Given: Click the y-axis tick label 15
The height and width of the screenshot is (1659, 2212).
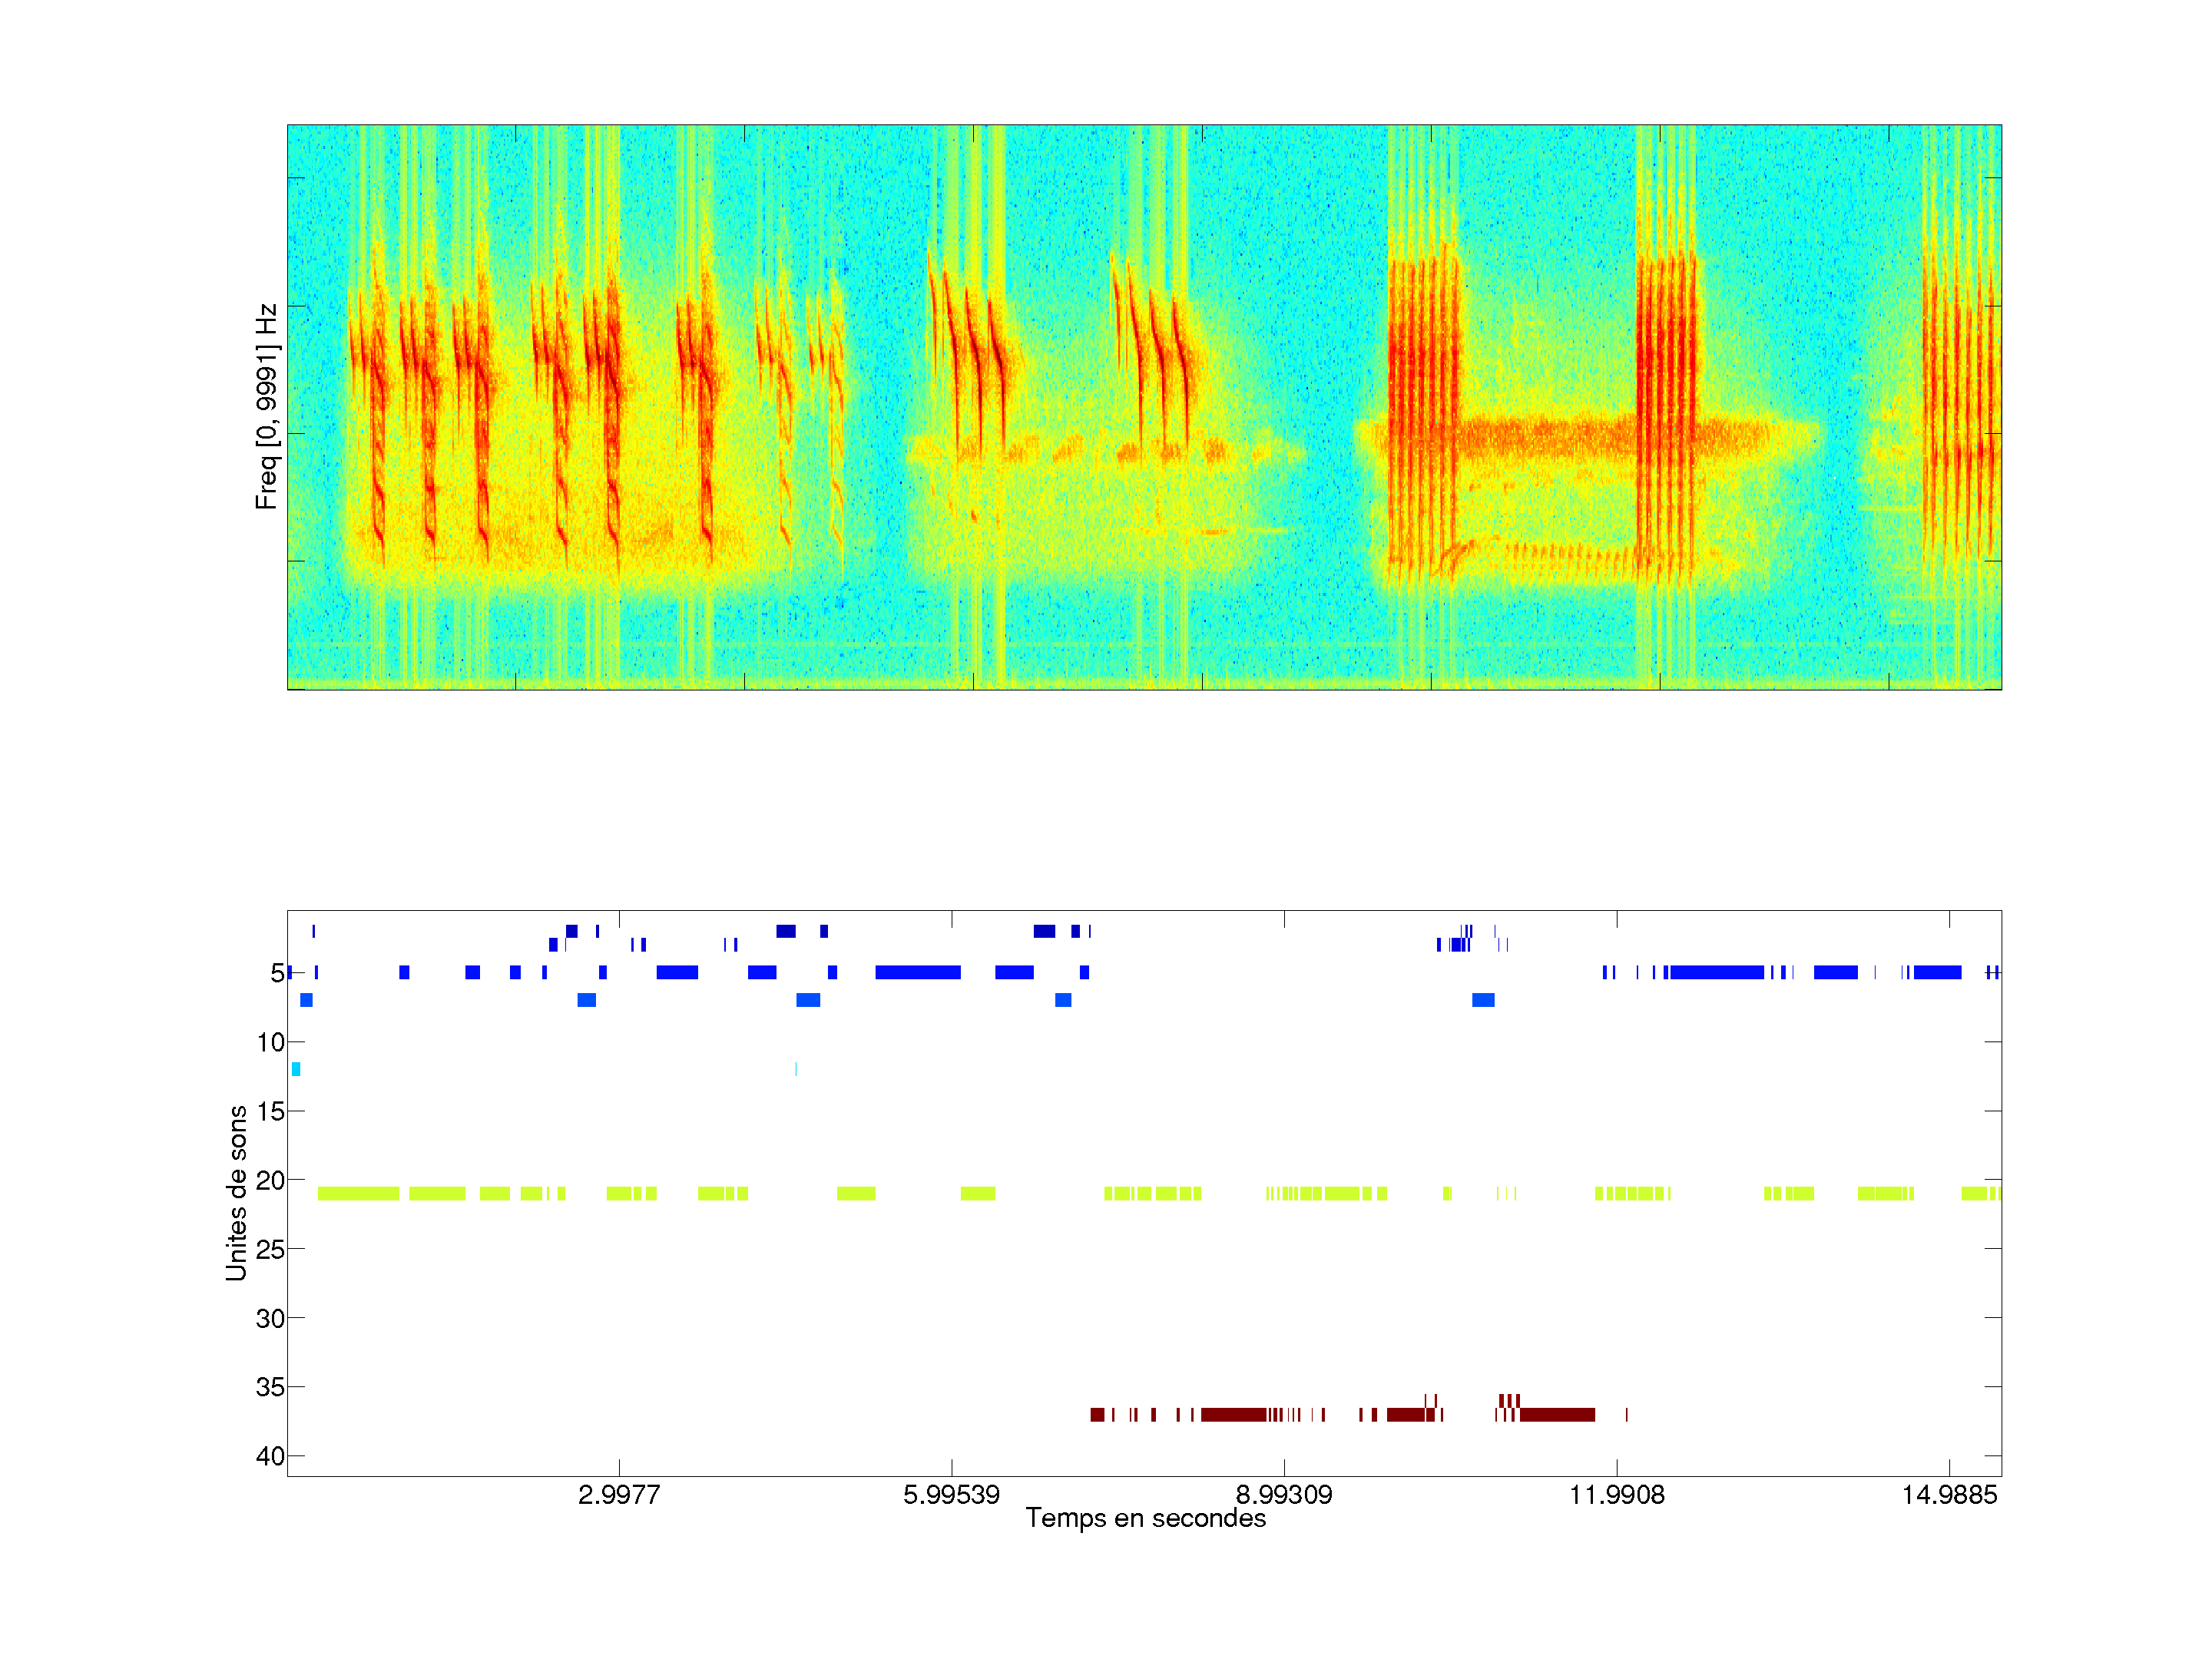Looking at the screenshot, I should click(270, 1111).
